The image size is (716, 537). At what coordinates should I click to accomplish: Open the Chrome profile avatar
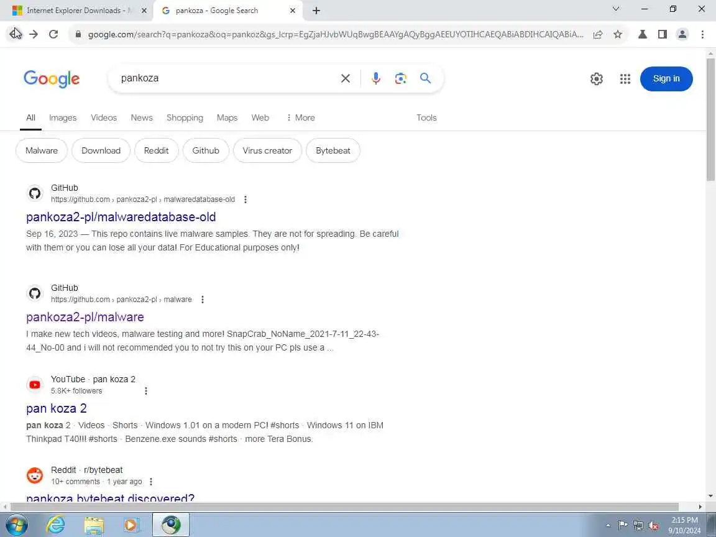(682, 34)
